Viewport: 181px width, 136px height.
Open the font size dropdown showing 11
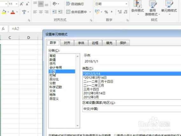17,4
